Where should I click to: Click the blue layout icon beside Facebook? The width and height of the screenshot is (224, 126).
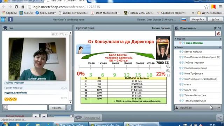(x=3, y=20)
